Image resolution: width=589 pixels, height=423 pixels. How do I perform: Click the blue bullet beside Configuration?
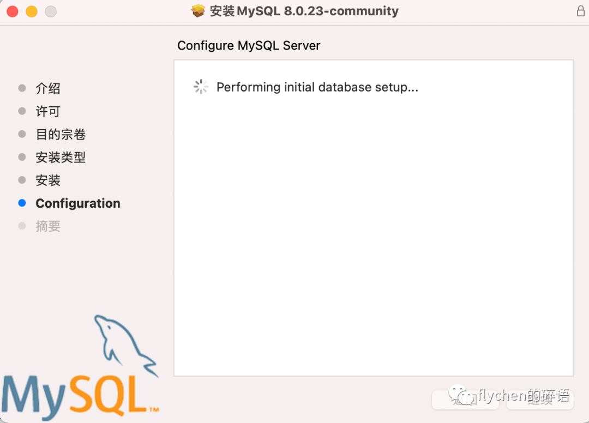22,203
